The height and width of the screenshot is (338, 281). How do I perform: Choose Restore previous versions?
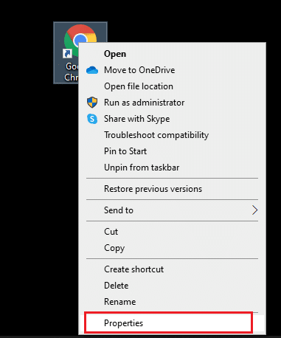click(x=172, y=189)
